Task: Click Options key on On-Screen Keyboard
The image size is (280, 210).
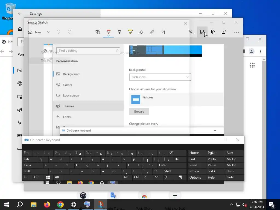Action: point(197,177)
